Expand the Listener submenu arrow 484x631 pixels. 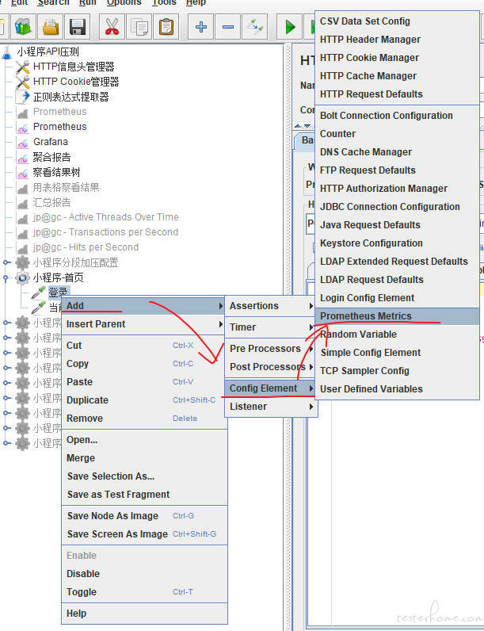311,407
